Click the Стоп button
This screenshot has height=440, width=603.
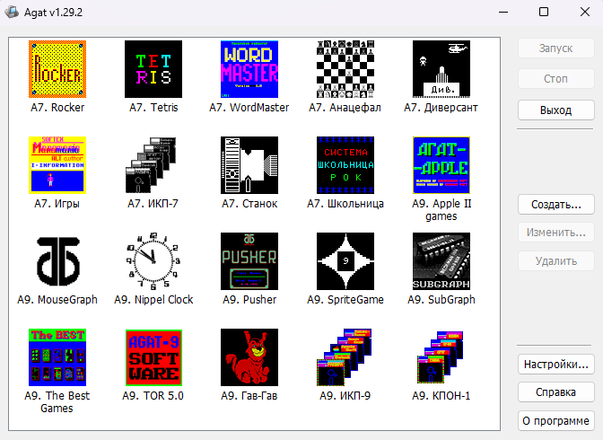pos(555,79)
